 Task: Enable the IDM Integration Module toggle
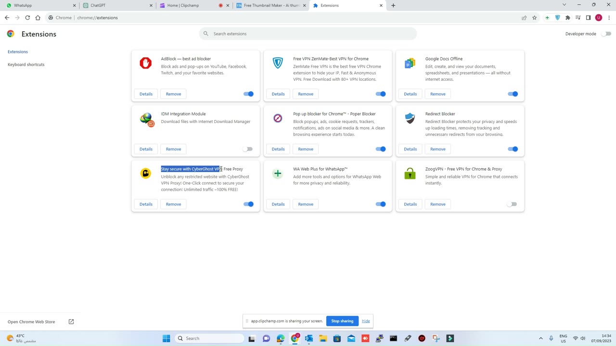click(x=248, y=149)
